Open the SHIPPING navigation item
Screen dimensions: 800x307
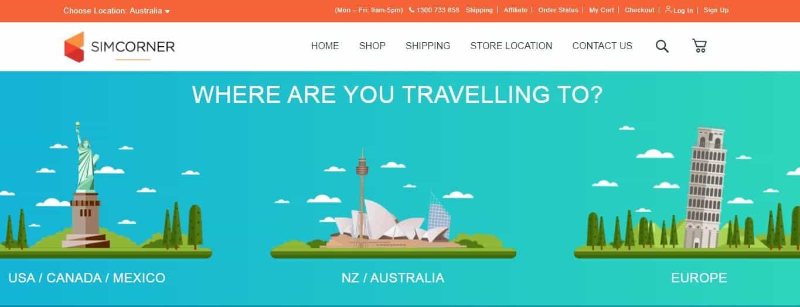(428, 46)
